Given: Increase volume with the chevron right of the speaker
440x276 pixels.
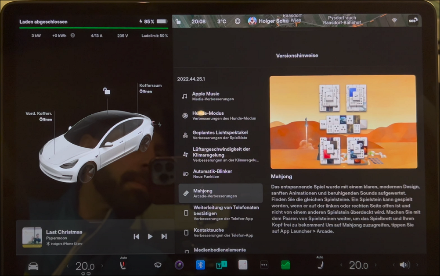Looking at the screenshot, I should [417, 265].
